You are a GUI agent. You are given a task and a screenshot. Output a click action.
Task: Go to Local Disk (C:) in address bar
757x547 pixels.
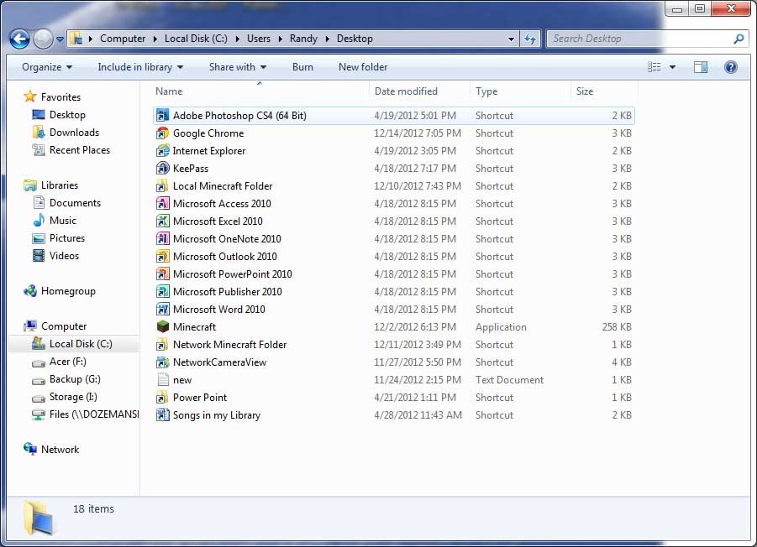pos(196,39)
